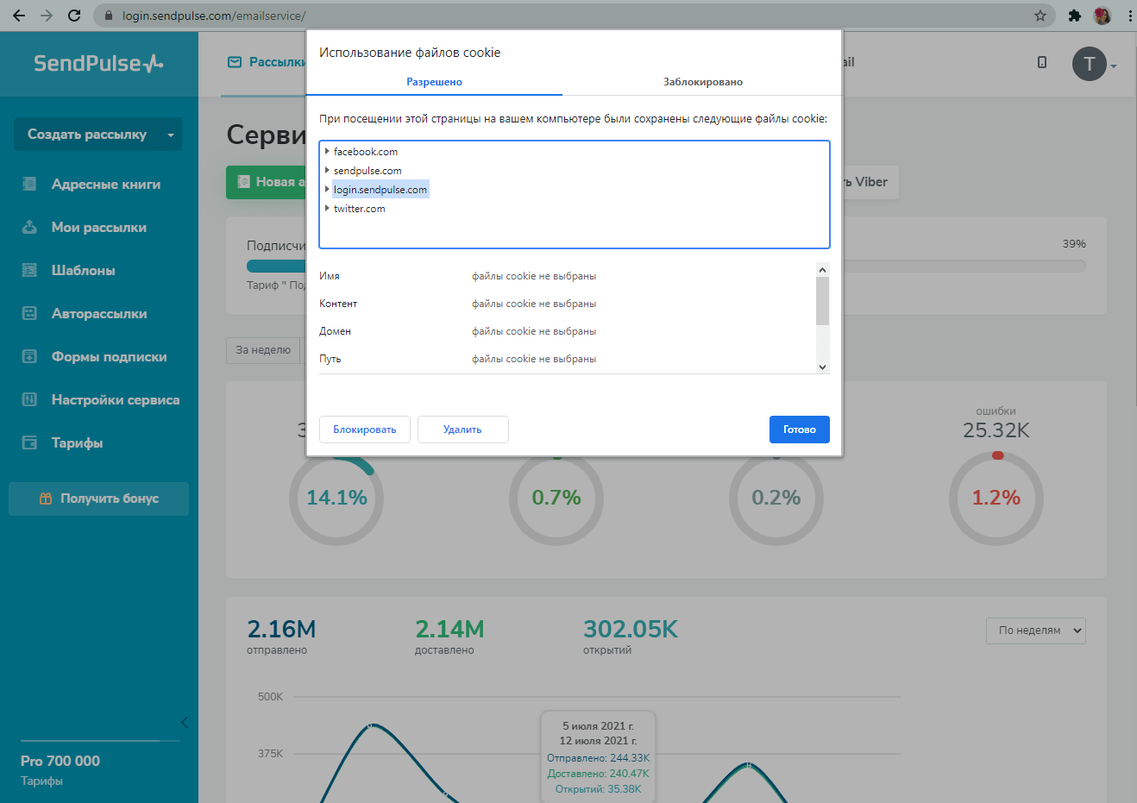
Task: Open the 'По неделям' period dropdown
Action: click(x=1035, y=630)
